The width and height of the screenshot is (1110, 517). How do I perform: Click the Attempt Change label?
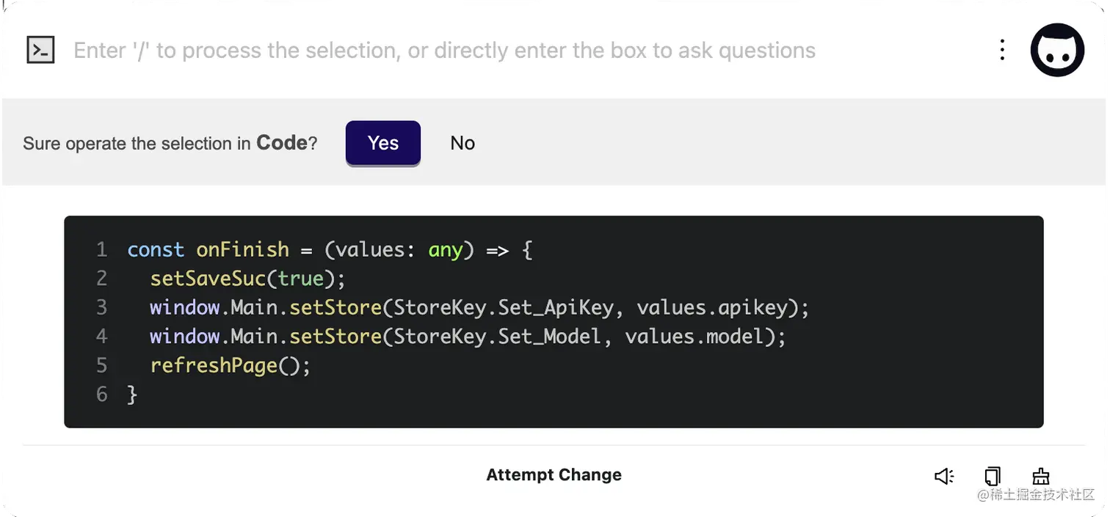554,474
